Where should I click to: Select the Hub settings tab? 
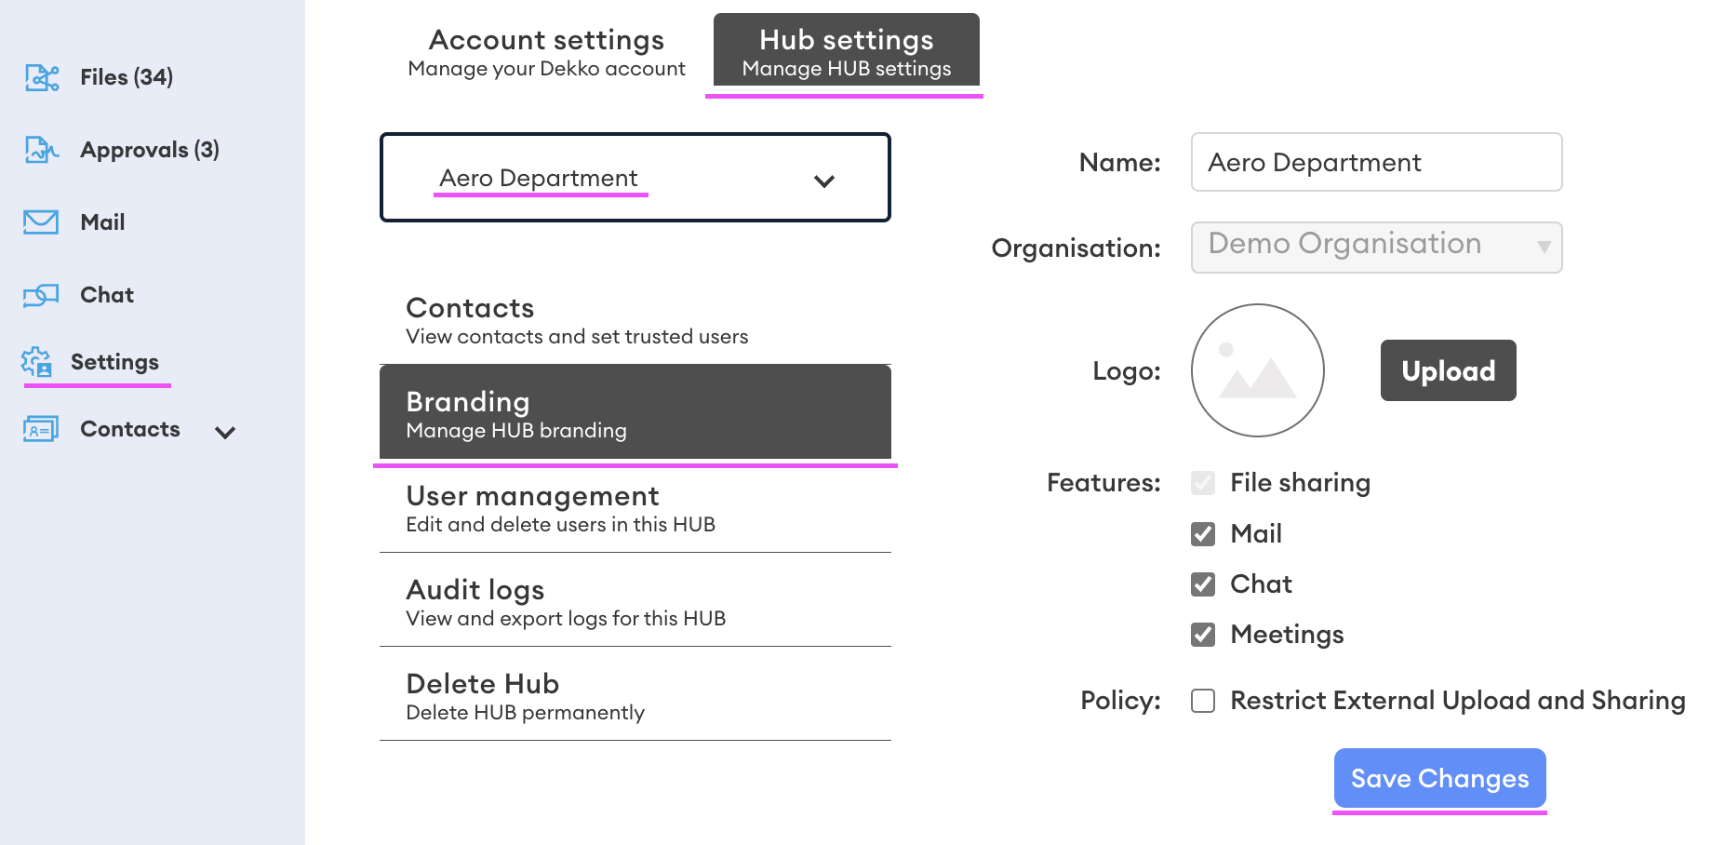point(847,50)
